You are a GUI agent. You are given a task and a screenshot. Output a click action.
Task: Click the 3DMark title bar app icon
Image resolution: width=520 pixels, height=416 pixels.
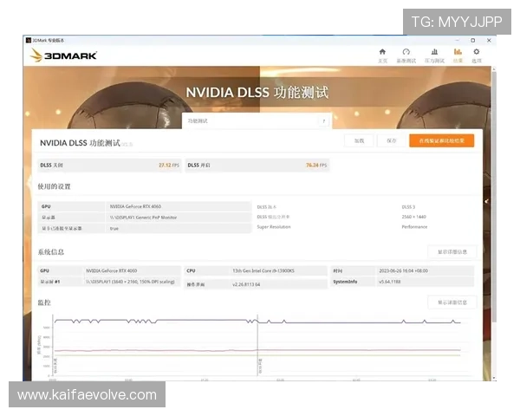tap(29, 41)
